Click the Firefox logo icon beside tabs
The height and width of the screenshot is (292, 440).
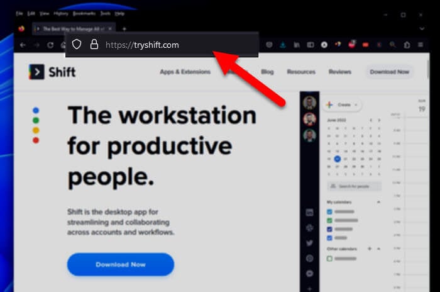[x=21, y=29]
